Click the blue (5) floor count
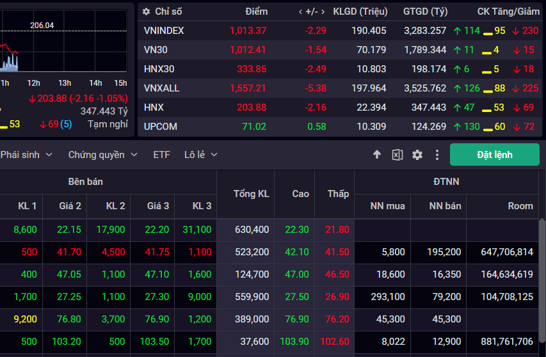Screen dimensions: 546x357 click(x=66, y=124)
